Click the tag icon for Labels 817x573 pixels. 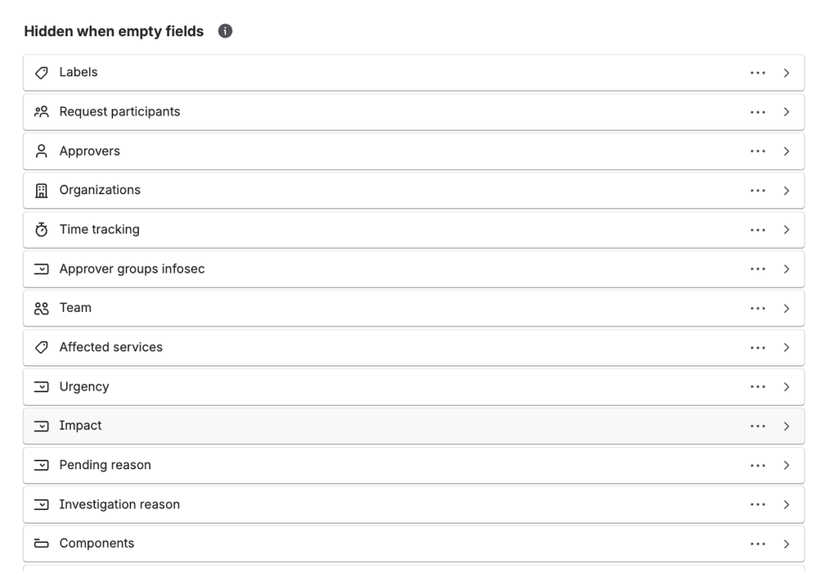click(41, 73)
